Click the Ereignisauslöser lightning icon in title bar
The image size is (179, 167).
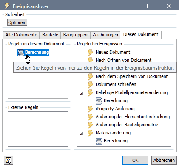click(7, 6)
